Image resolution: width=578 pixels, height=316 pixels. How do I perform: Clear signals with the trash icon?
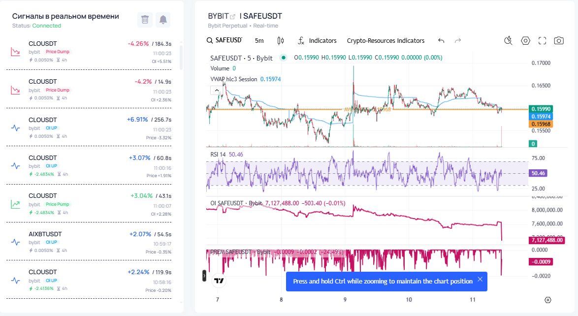click(145, 20)
